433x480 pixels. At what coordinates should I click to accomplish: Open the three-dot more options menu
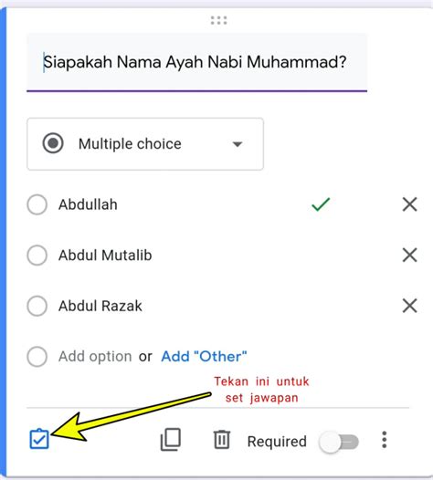[385, 440]
